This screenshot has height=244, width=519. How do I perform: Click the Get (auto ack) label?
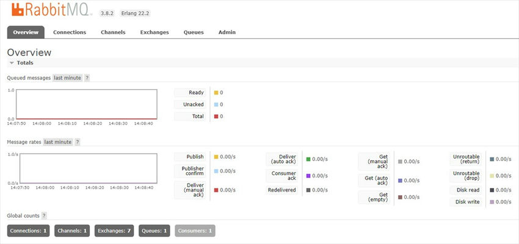point(374,181)
